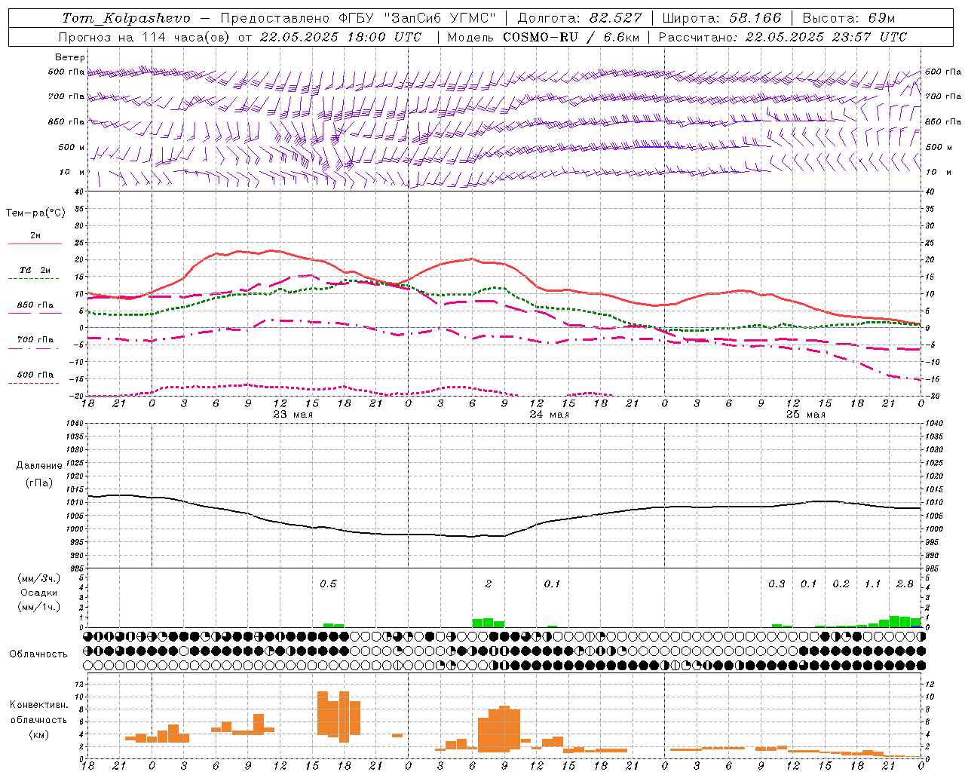This screenshot has height=772, width=965.
Task: Click the '(мм/1ч.)' precipitation unit label
Action: (38, 607)
